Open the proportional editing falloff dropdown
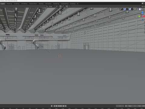Screen dimensions: 145x109 [70, 6]
